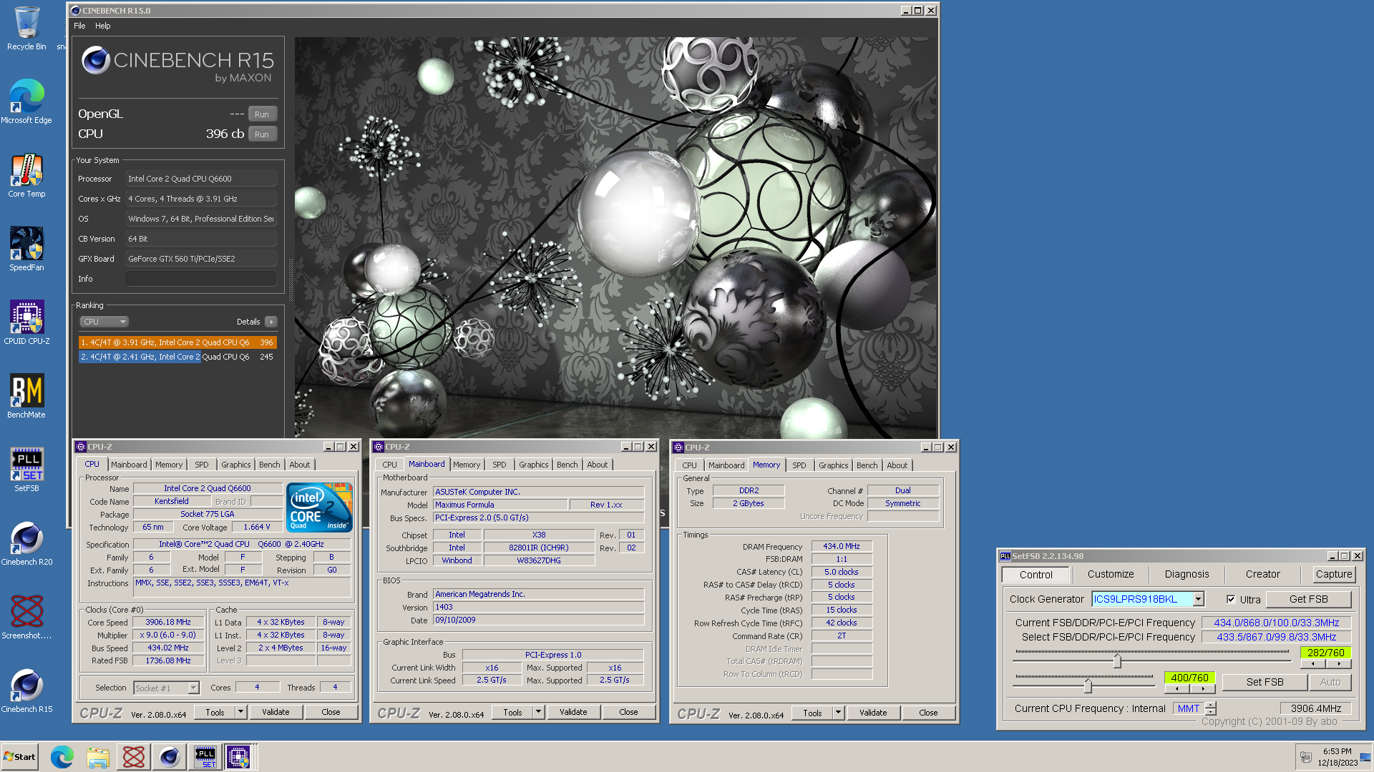
Task: Click the Start button
Action: click(20, 757)
